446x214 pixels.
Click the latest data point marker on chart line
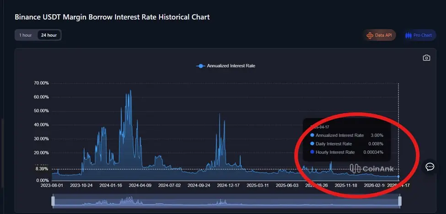(x=398, y=177)
